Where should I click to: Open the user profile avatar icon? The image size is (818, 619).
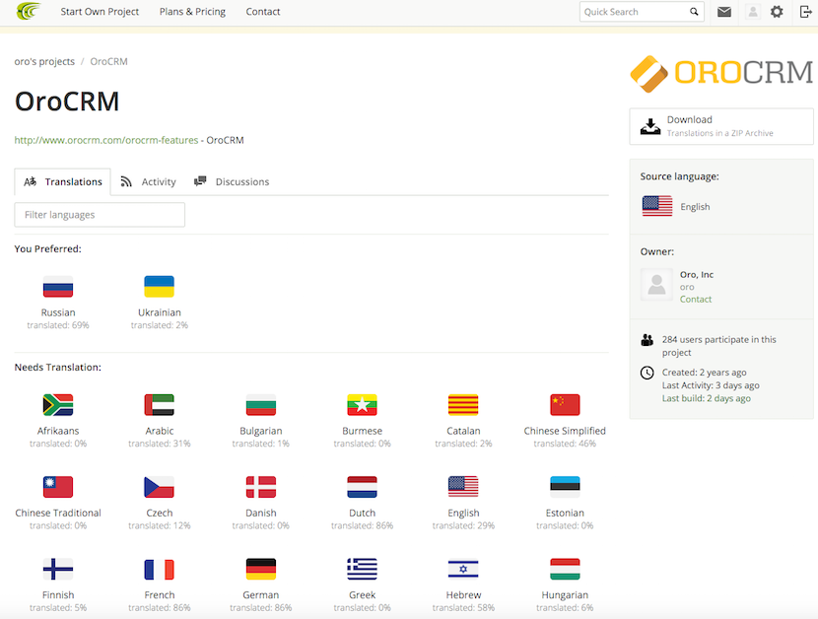point(753,12)
